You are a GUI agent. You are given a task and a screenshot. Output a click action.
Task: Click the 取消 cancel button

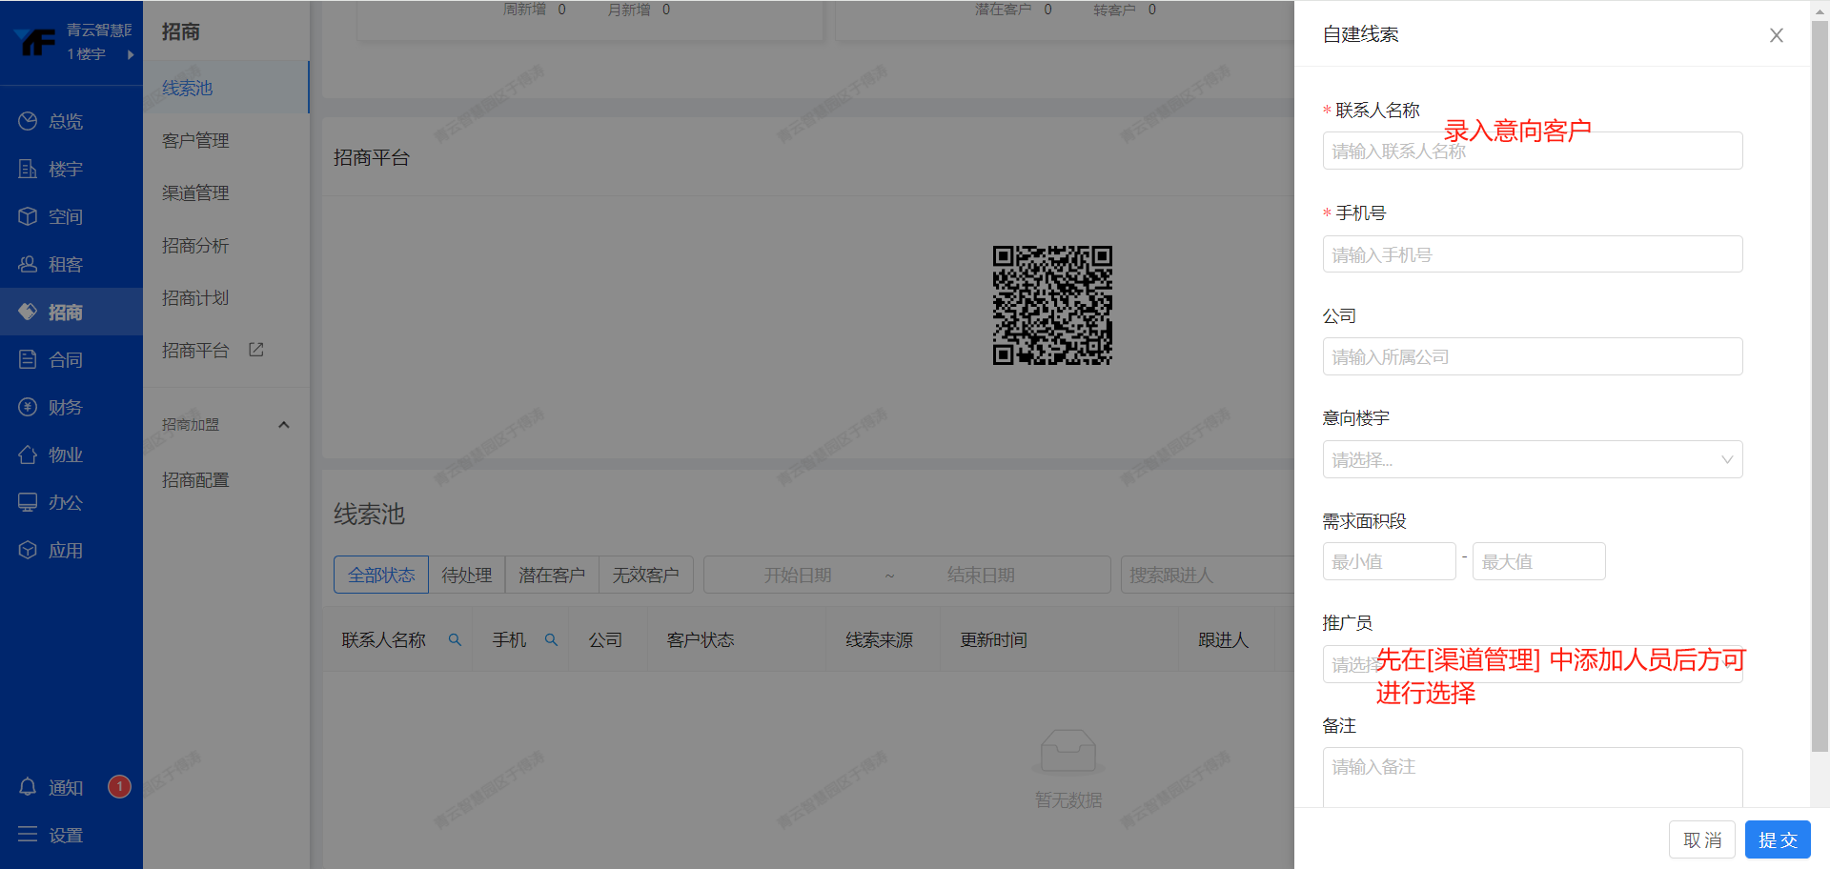[x=1701, y=839]
